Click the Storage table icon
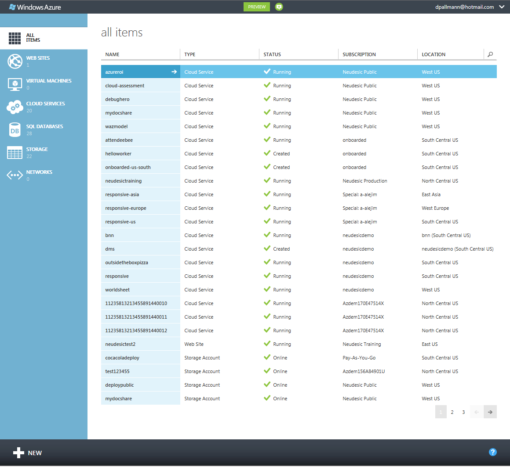This screenshot has width=510, height=467. (15, 153)
